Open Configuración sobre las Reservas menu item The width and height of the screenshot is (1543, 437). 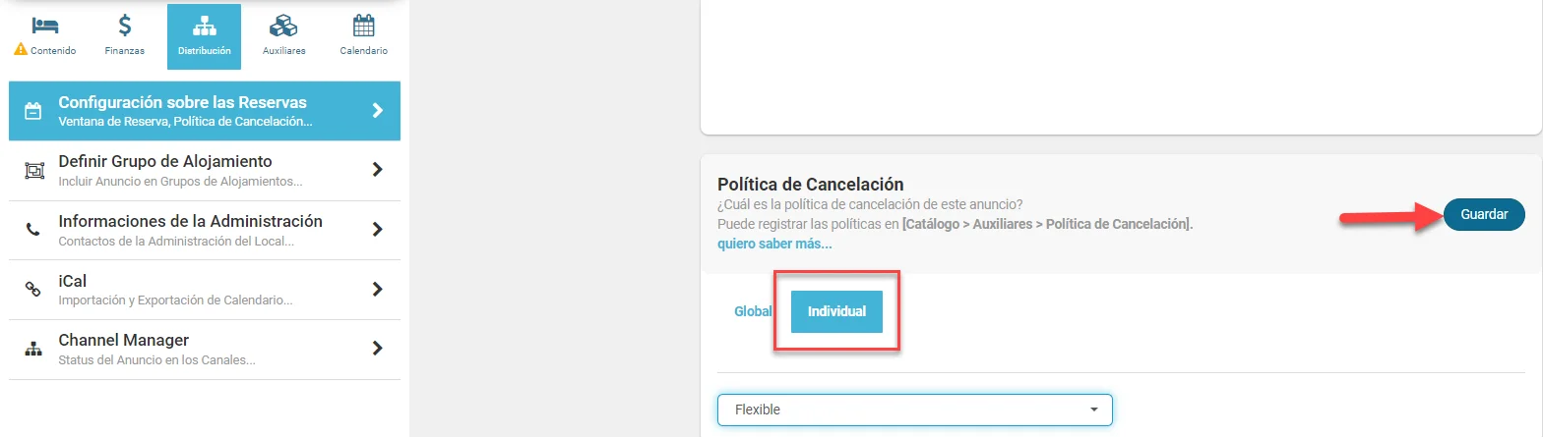click(205, 111)
